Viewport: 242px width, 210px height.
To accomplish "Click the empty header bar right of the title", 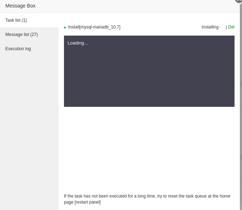I will [135, 6].
